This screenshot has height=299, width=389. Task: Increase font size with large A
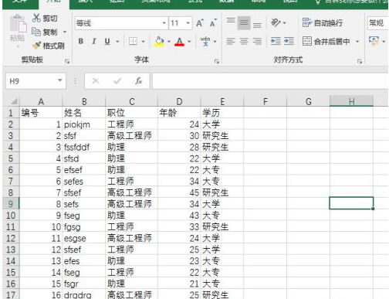pyautogui.click(x=200, y=23)
